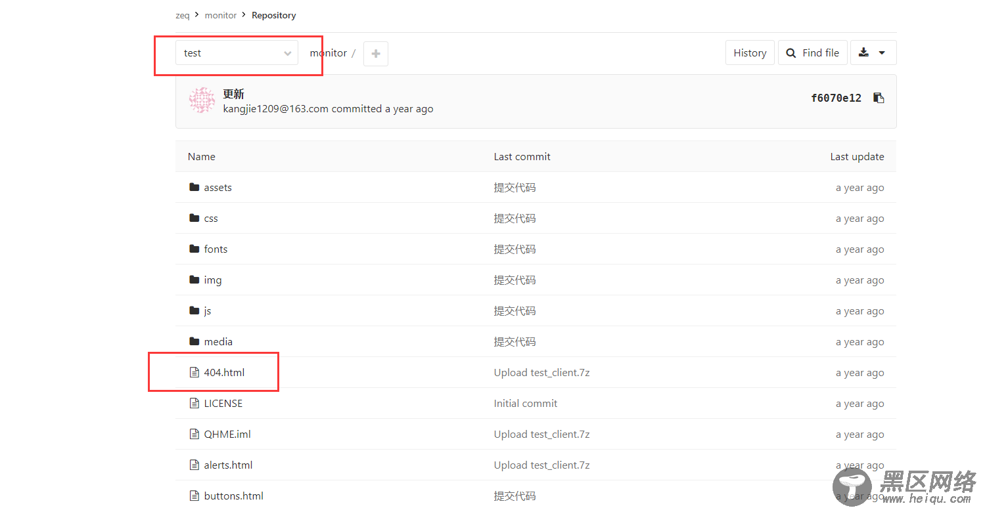Click the assets folder icon
The height and width of the screenshot is (510, 985).
click(x=194, y=187)
